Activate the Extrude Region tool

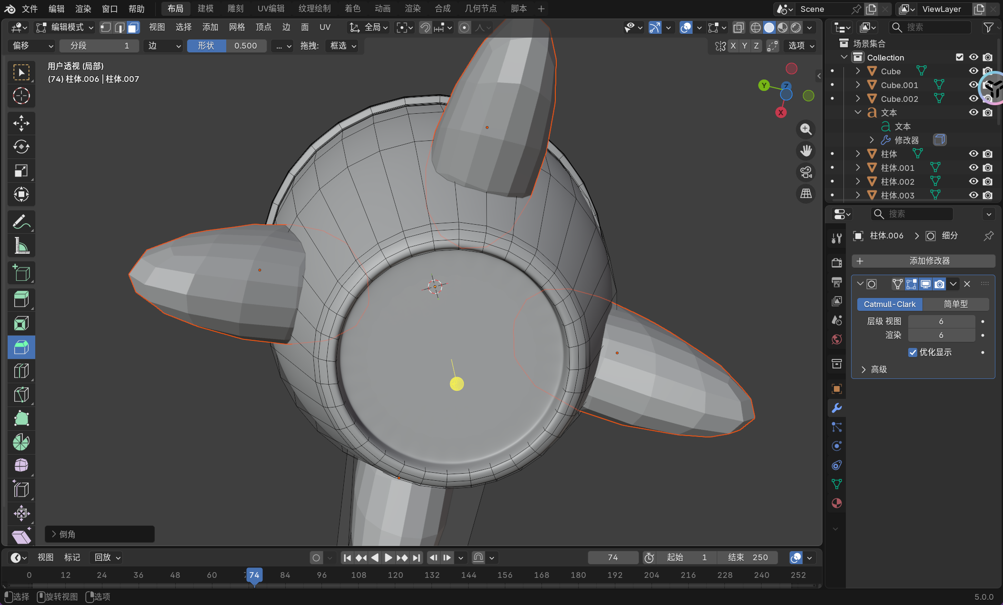(x=21, y=299)
